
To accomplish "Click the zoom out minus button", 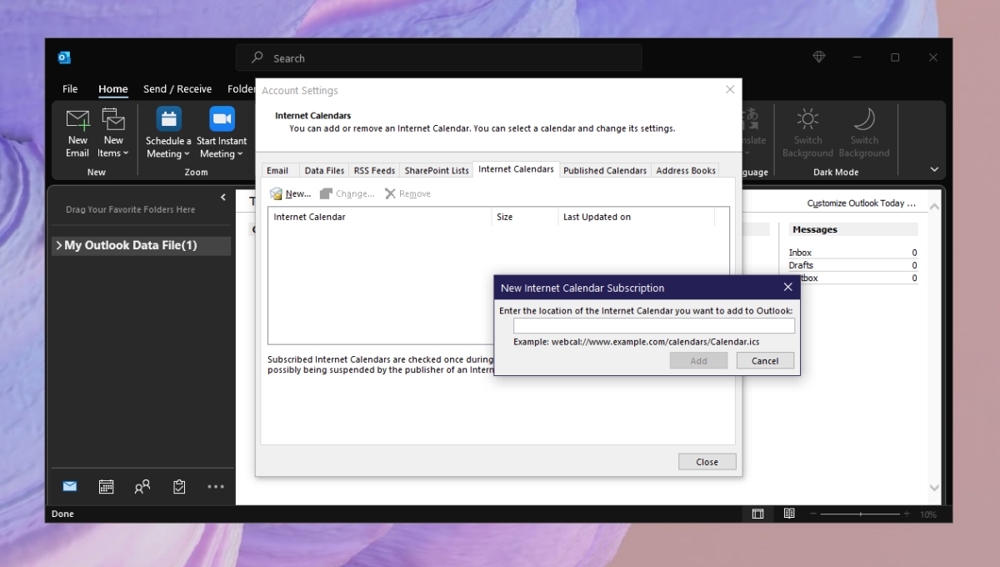I will 814,514.
